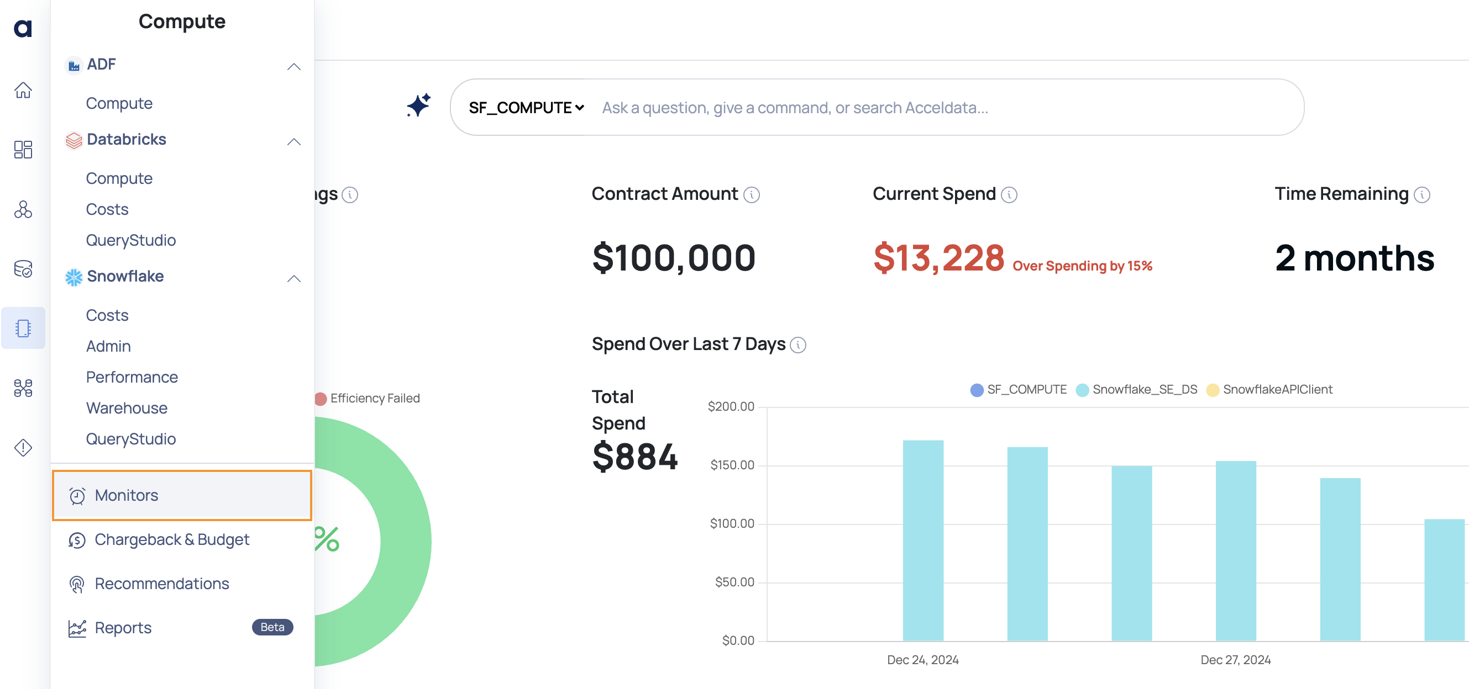Click info icon next to Time Remaining
The image size is (1469, 689).
tap(1421, 195)
